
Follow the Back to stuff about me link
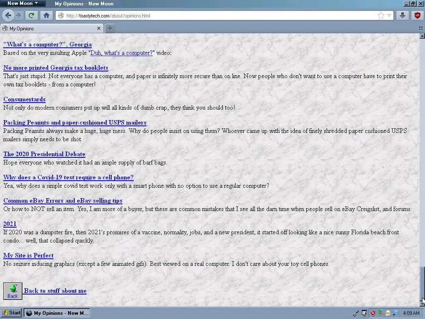coord(55,291)
